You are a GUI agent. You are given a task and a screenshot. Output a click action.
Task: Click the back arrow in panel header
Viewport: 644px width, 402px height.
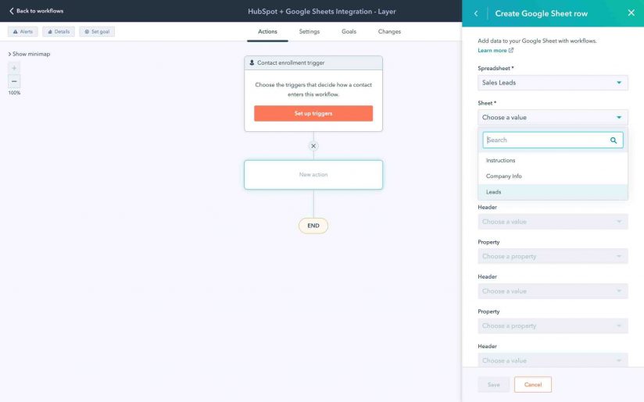coord(476,13)
